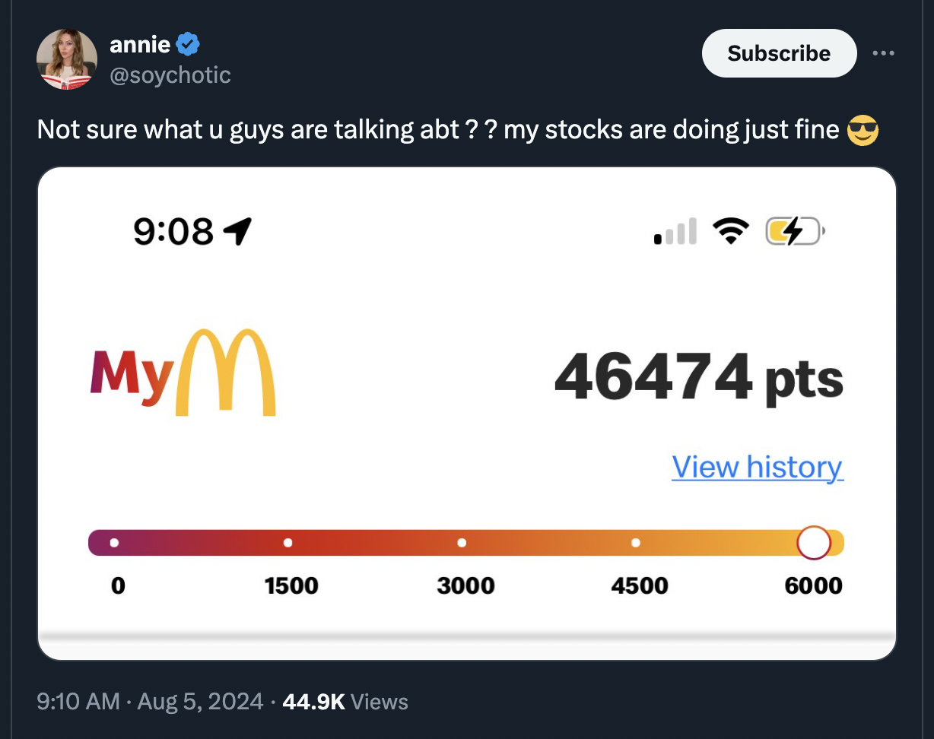Select the 4500 points milestone marker
The width and height of the screenshot is (934, 739).
pyautogui.click(x=636, y=542)
